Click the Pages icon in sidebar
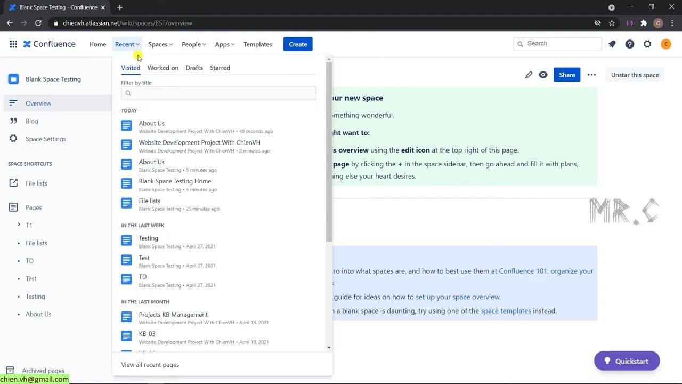The image size is (682, 384). coord(13,207)
